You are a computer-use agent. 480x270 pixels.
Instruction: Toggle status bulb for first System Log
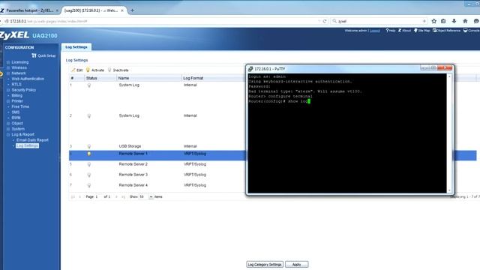(89, 85)
